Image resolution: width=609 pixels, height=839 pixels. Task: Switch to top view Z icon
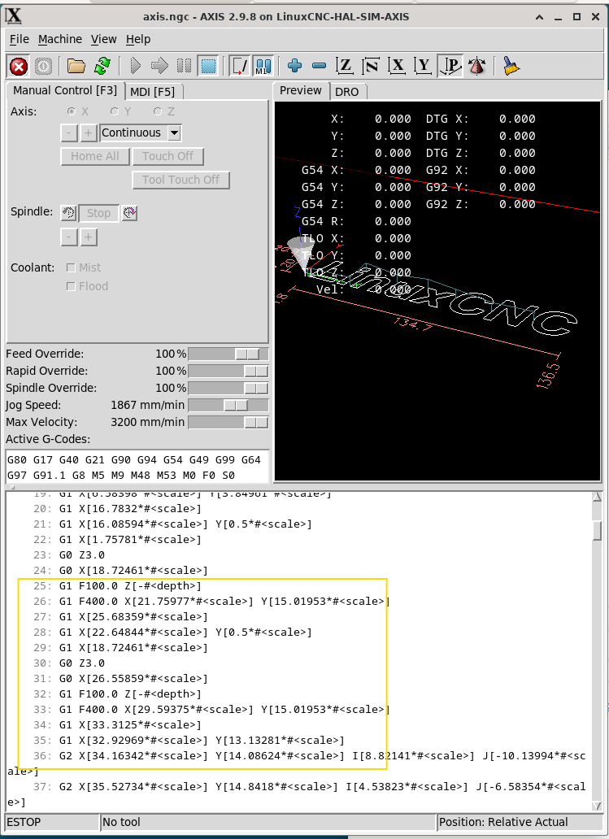point(346,66)
